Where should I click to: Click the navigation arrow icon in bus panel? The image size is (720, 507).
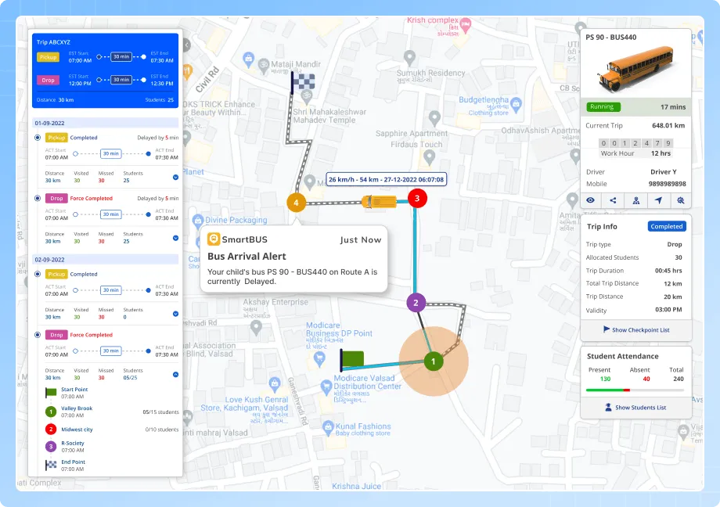point(658,200)
